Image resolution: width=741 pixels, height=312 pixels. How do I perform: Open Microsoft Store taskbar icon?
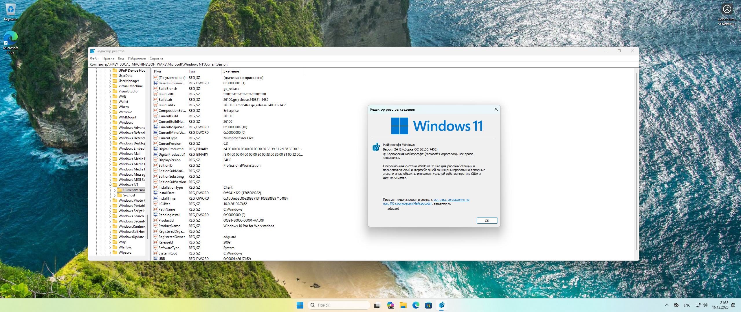pos(428,305)
